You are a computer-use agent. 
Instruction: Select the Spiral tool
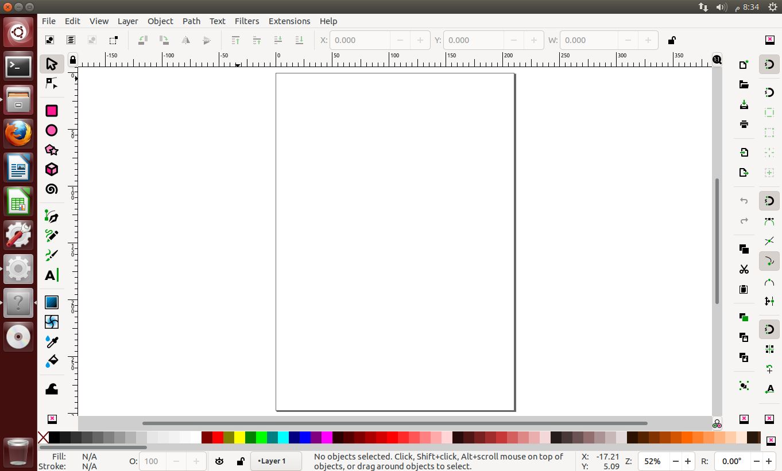[x=52, y=189]
